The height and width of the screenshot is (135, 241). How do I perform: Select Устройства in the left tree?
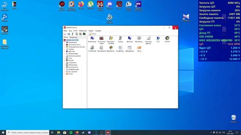click(72, 63)
